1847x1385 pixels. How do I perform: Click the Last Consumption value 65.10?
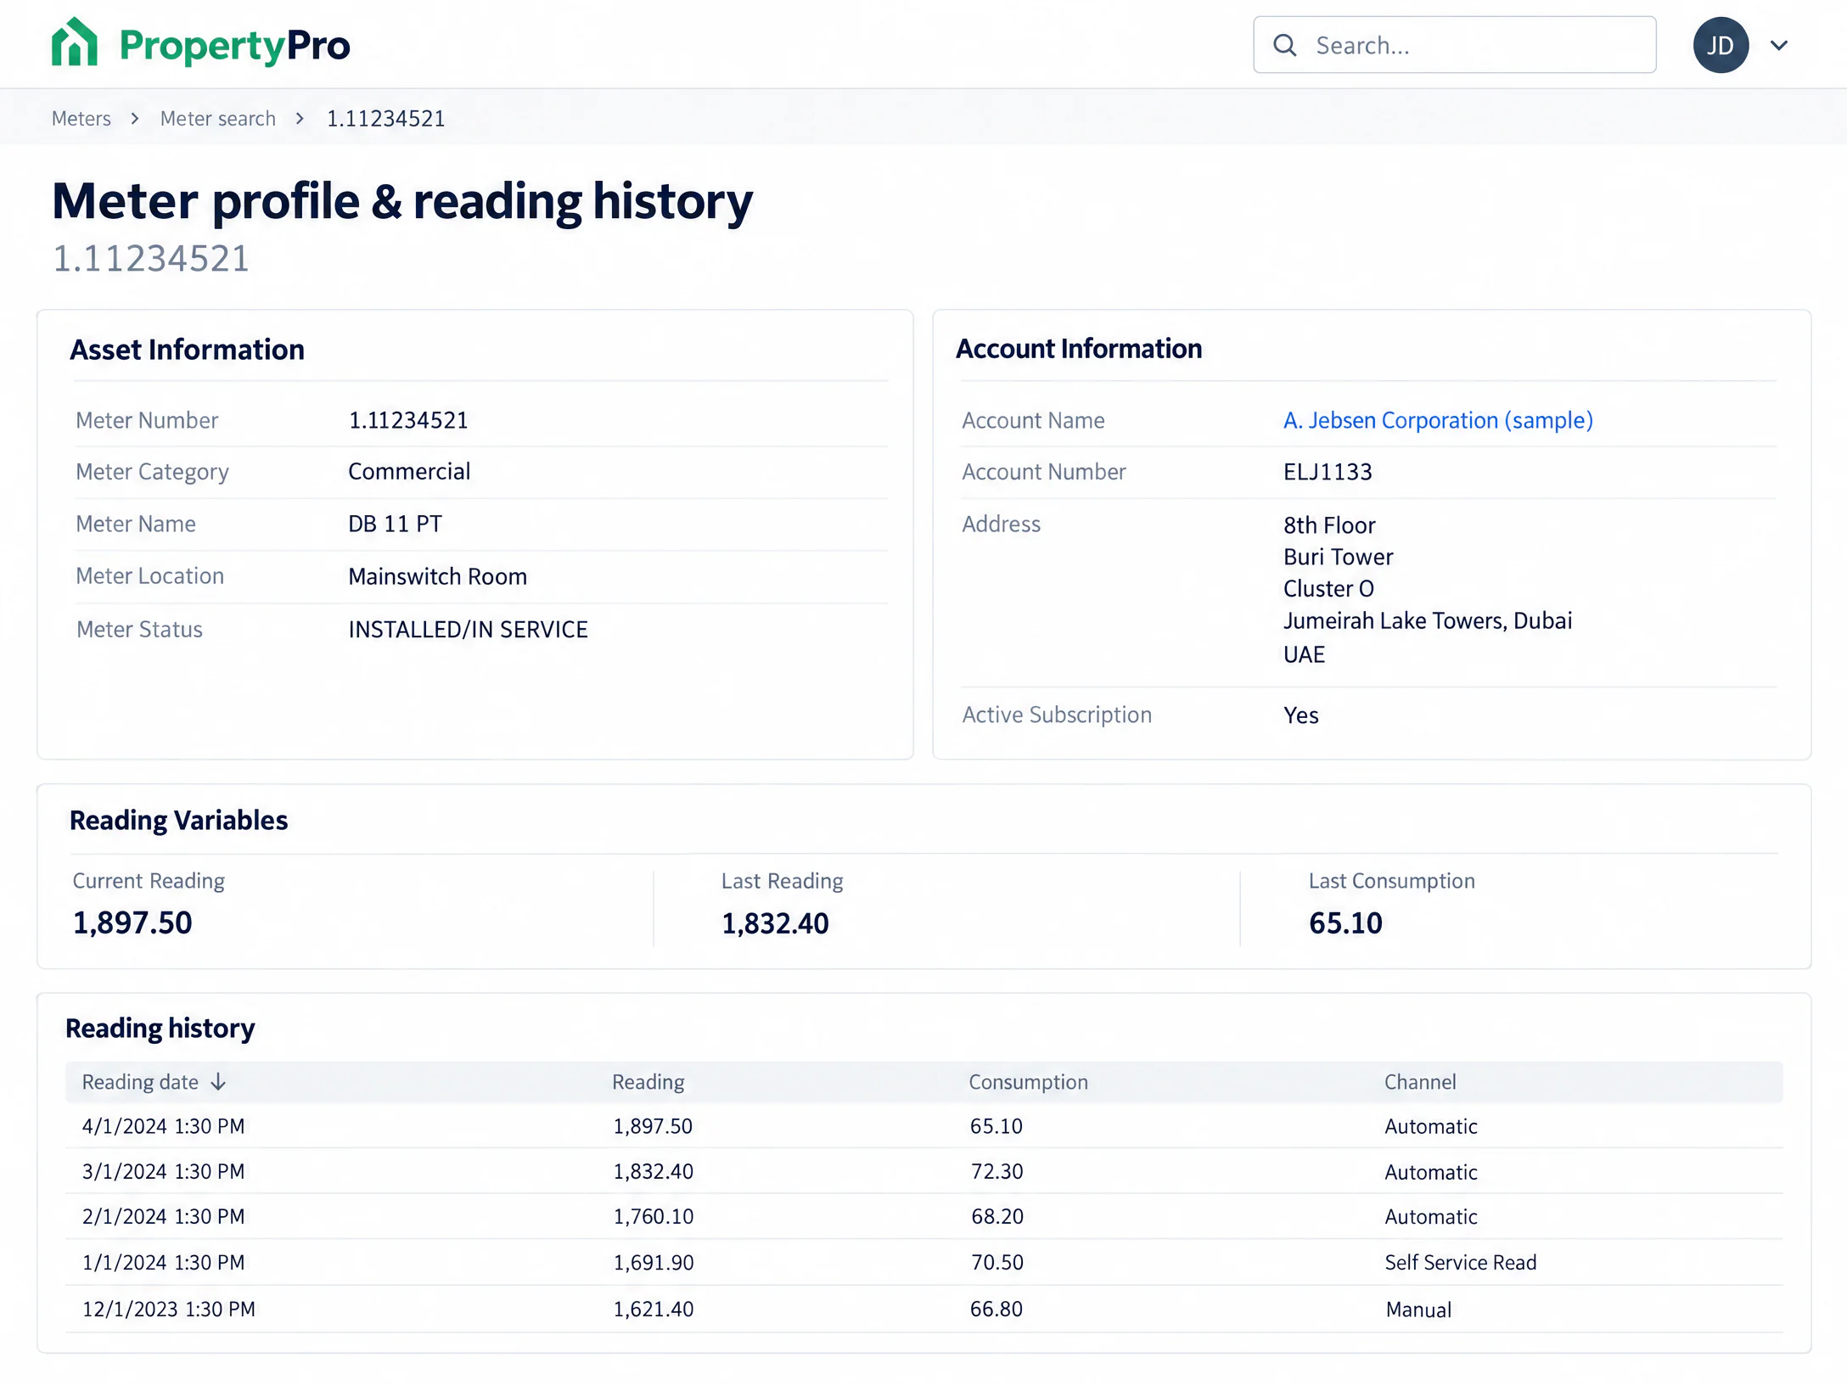click(1345, 922)
